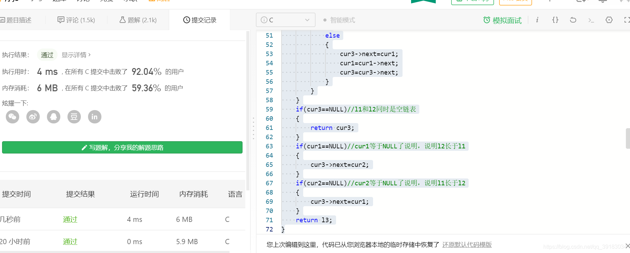The height and width of the screenshot is (253, 630).
Task: Toggle fullscreen editor icon
Action: pyautogui.click(x=627, y=20)
